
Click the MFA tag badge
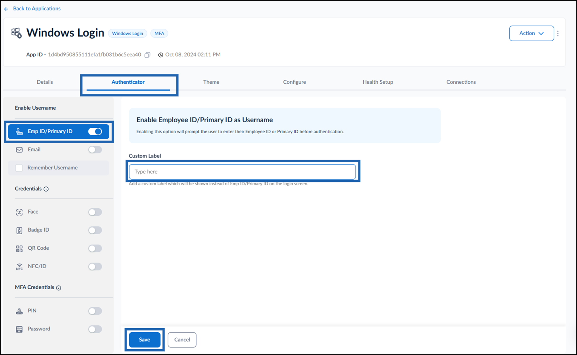tap(159, 33)
